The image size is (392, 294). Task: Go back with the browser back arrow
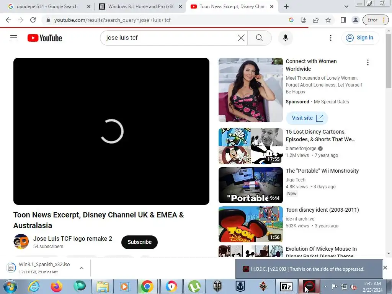(x=8, y=20)
